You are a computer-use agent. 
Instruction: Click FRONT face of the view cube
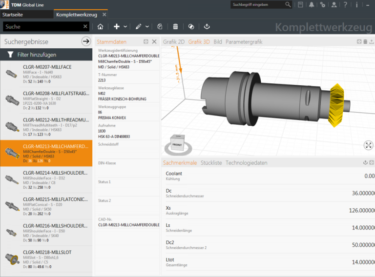(177, 145)
